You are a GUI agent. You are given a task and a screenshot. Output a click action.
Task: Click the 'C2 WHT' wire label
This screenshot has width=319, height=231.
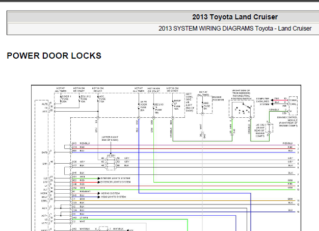78,221
